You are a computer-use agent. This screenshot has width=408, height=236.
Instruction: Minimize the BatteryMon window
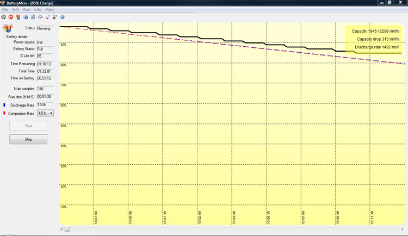click(382, 2)
